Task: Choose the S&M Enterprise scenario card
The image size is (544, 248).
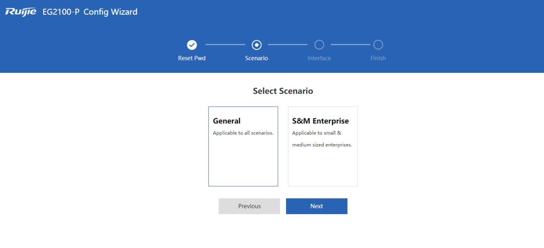Action: 323,146
